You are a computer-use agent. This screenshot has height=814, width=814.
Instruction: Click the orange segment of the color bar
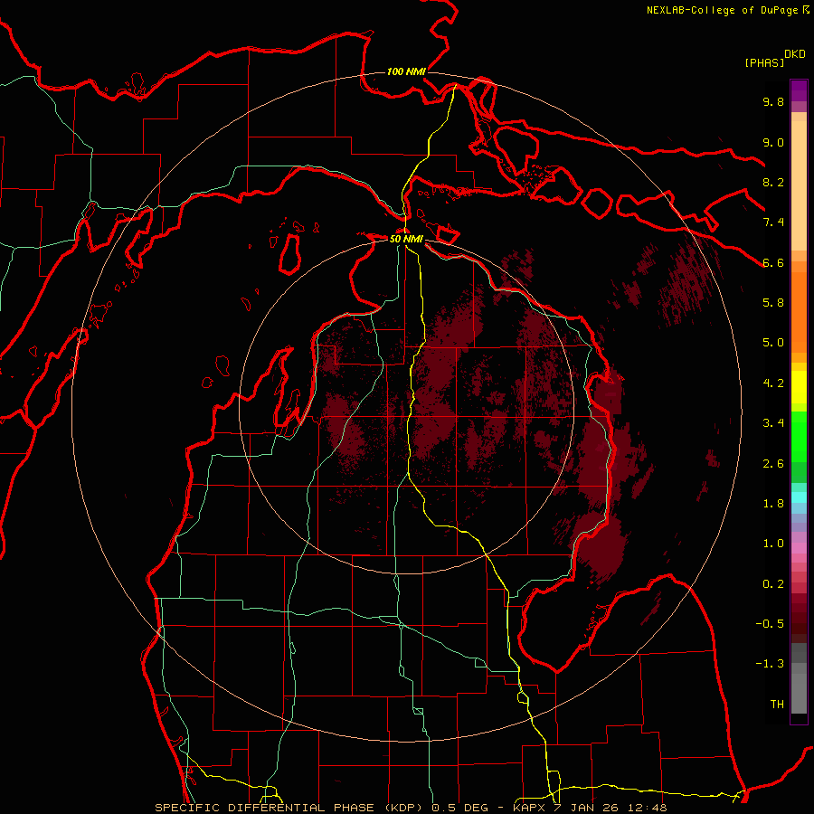tap(799, 312)
